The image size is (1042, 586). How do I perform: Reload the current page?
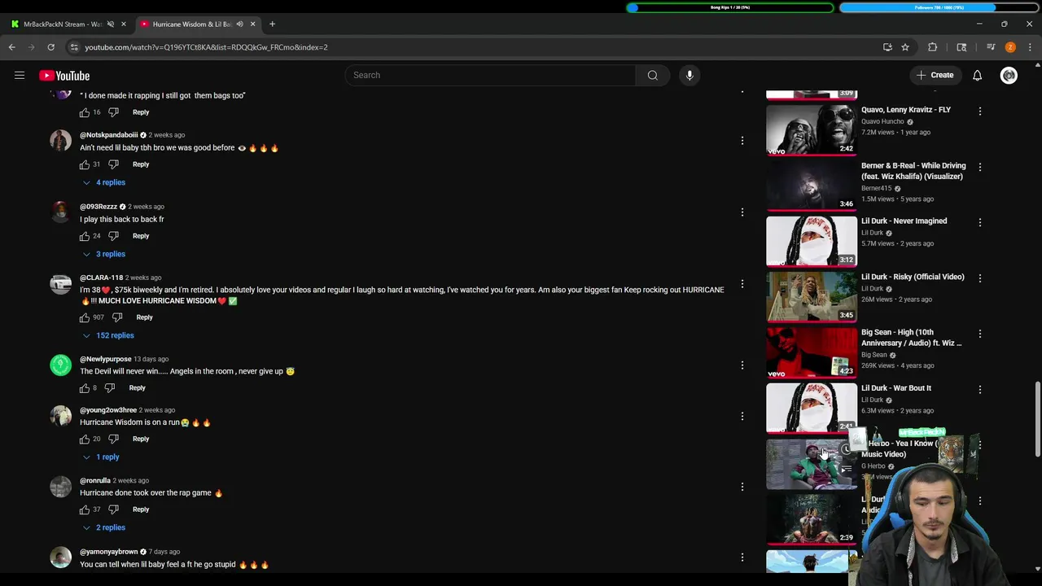(50, 47)
